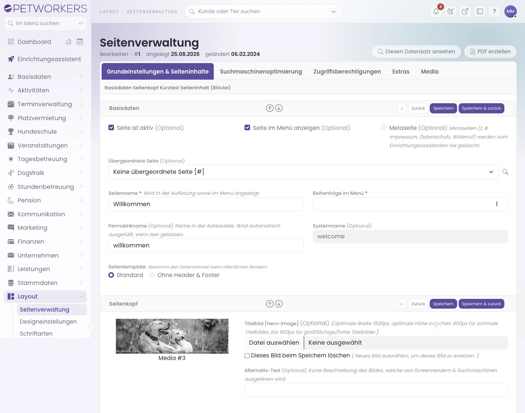Viewport: 525px width, 413px height.
Task: Open the calendar icon next to Dashboard
Action: [80, 42]
